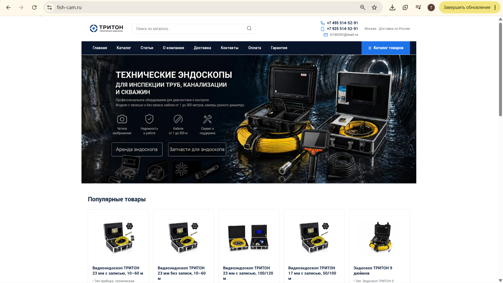Click the browser forward arrow

(21, 7)
